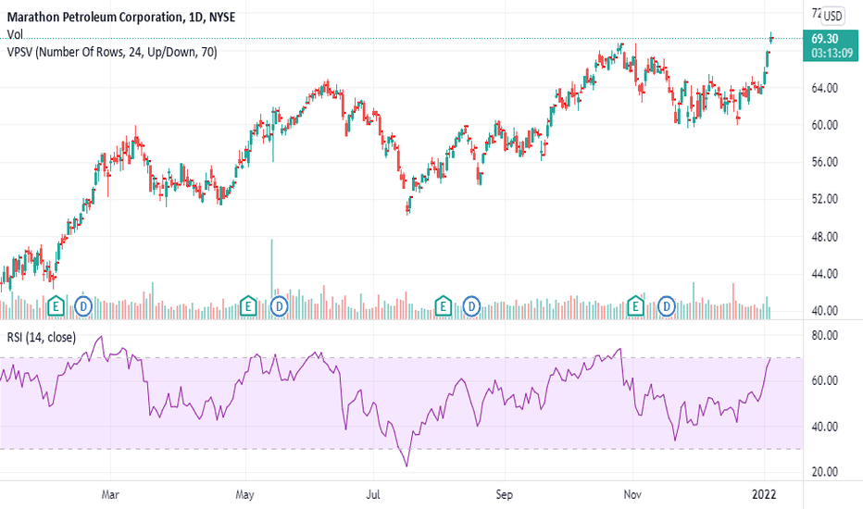Click the 2022 label on time axis
The image size is (863, 509).
(764, 495)
